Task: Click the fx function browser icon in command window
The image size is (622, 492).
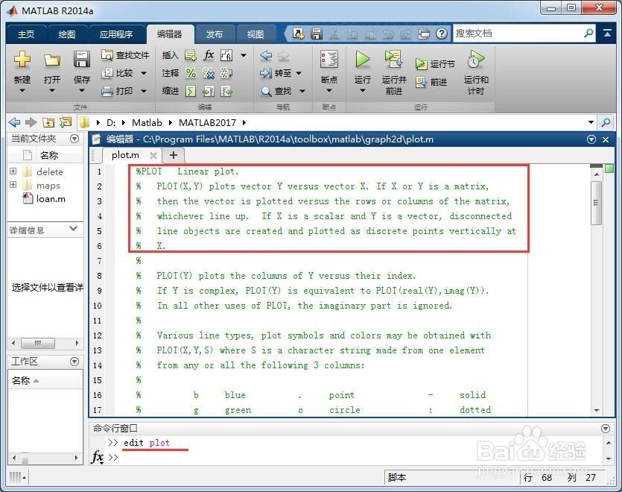Action: coord(97,457)
